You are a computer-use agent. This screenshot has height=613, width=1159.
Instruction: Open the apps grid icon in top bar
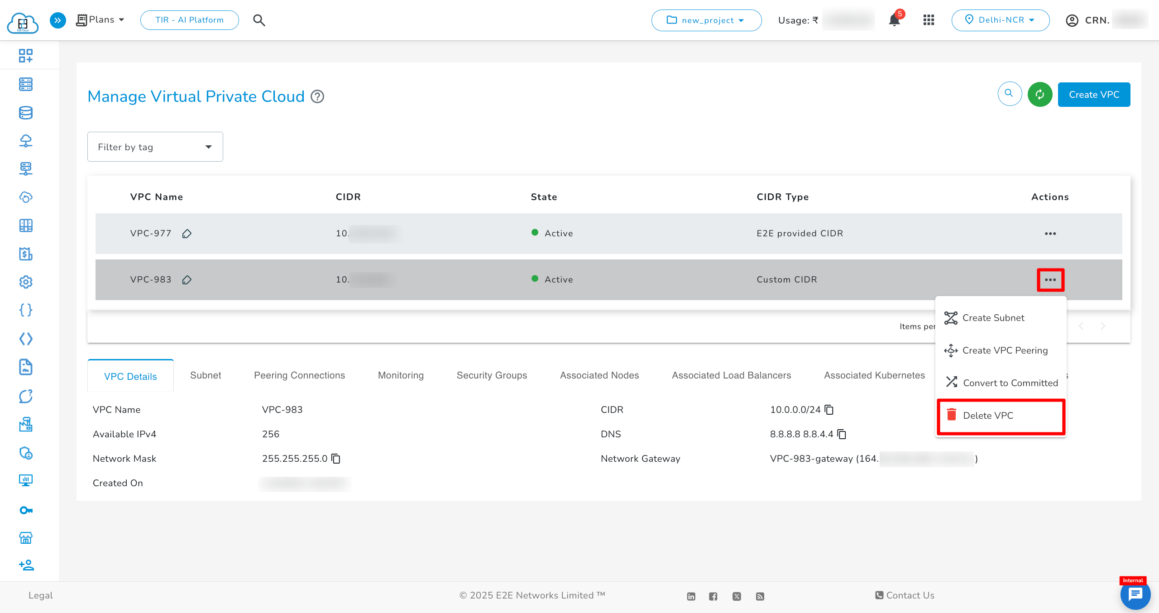(929, 19)
